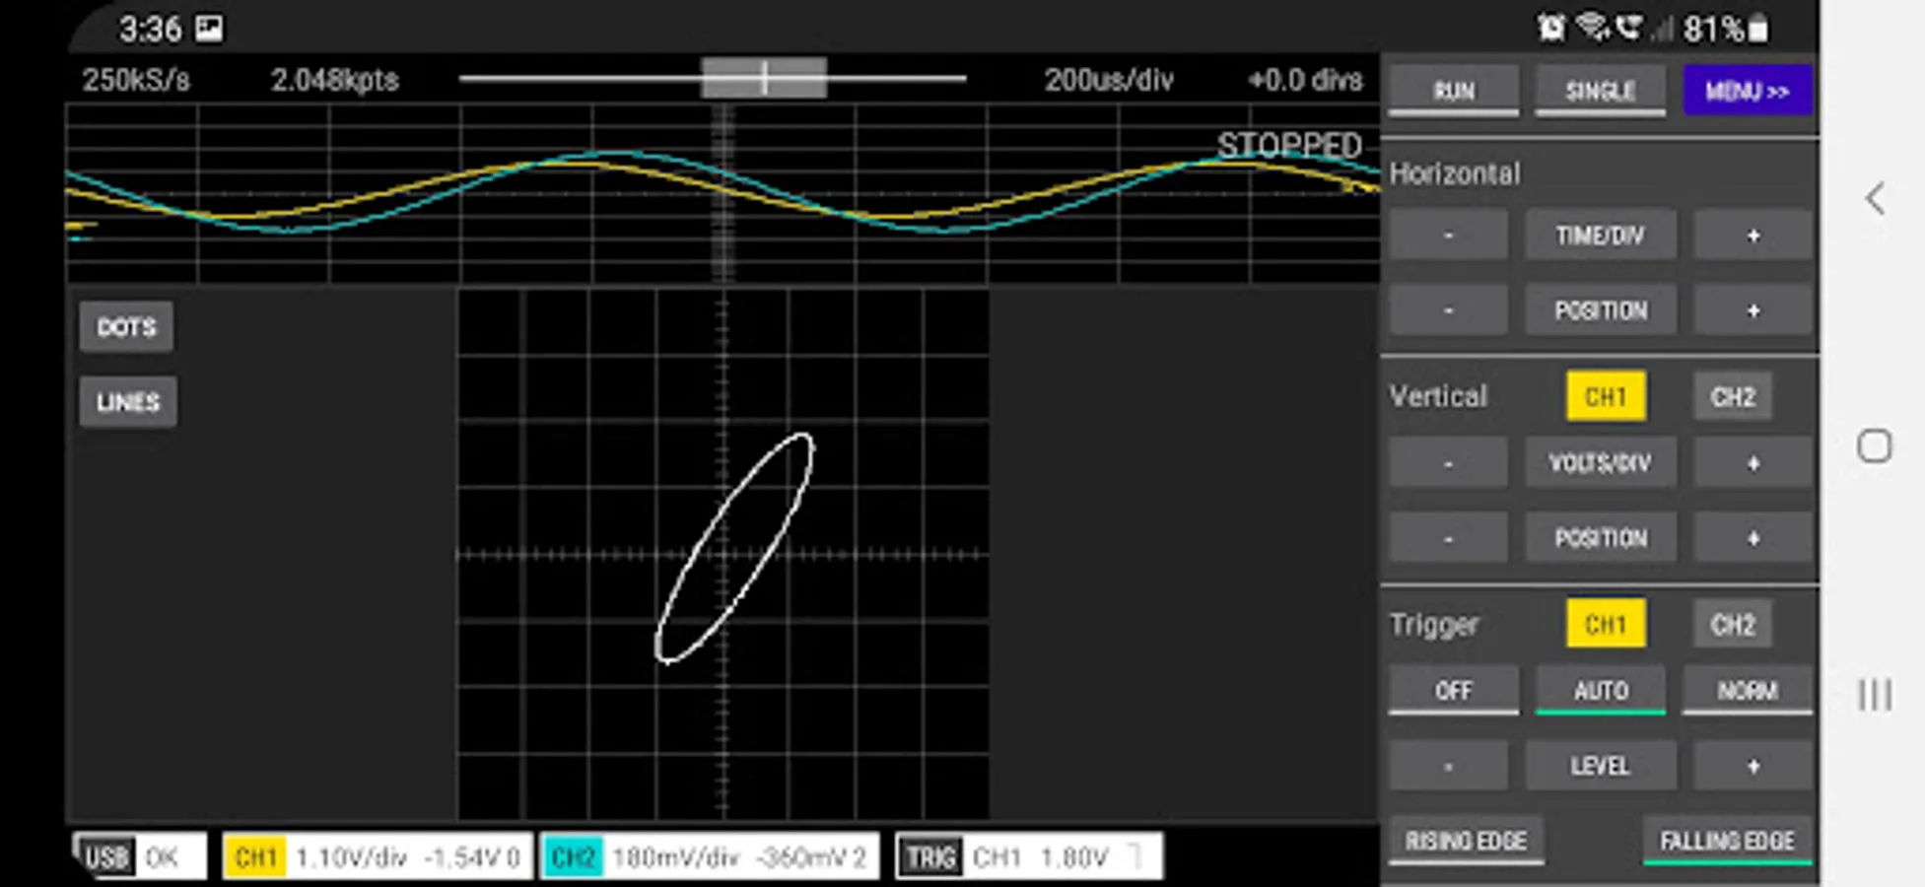
Task: Select CH2 in Vertical section
Action: [x=1733, y=396]
